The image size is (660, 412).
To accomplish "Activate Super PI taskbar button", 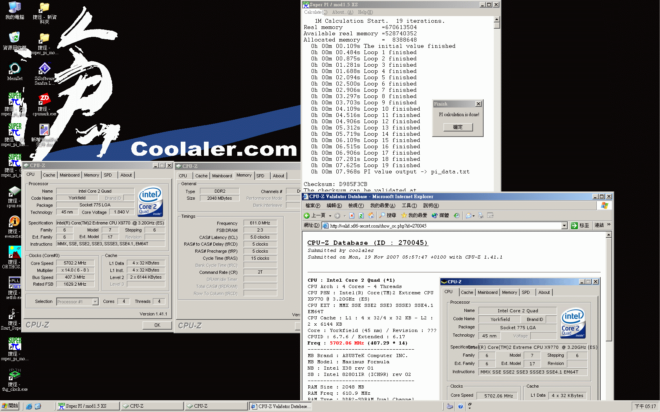I will pos(88,406).
